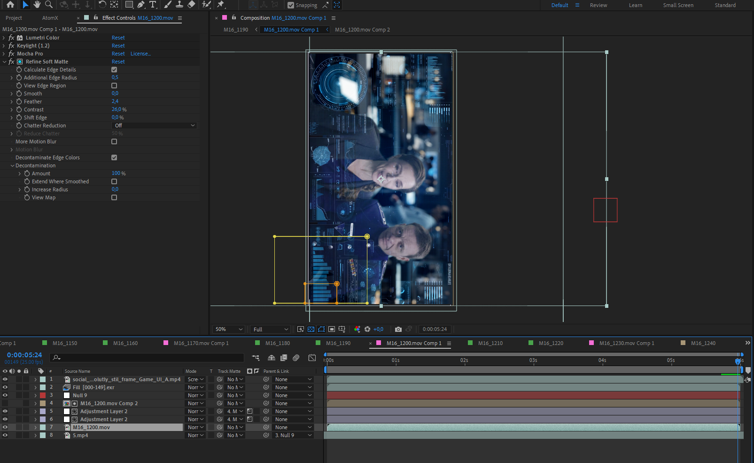Reset the Keylight (1.2) effect
The image size is (754, 463).
118,46
